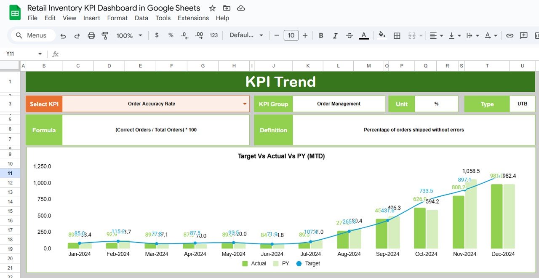Open horizontal align dropdown
The width and height of the screenshot is (539, 278).
[436, 36]
